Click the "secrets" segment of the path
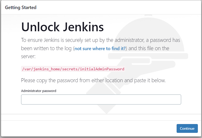The image size is (202, 138). click(x=70, y=69)
